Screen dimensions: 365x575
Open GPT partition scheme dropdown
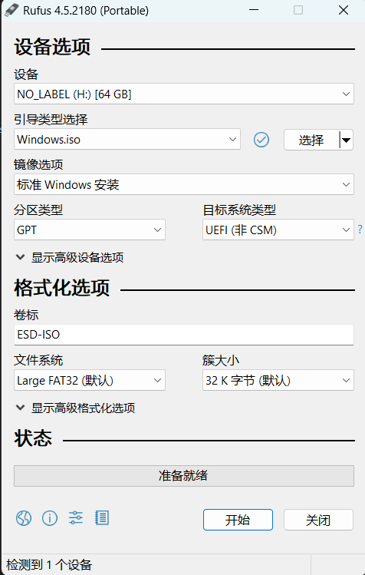click(90, 230)
